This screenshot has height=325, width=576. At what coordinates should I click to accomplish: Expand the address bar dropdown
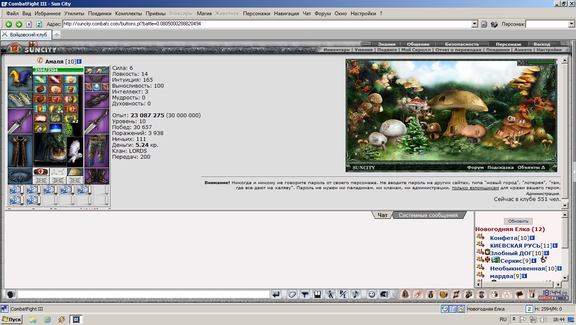click(x=475, y=24)
